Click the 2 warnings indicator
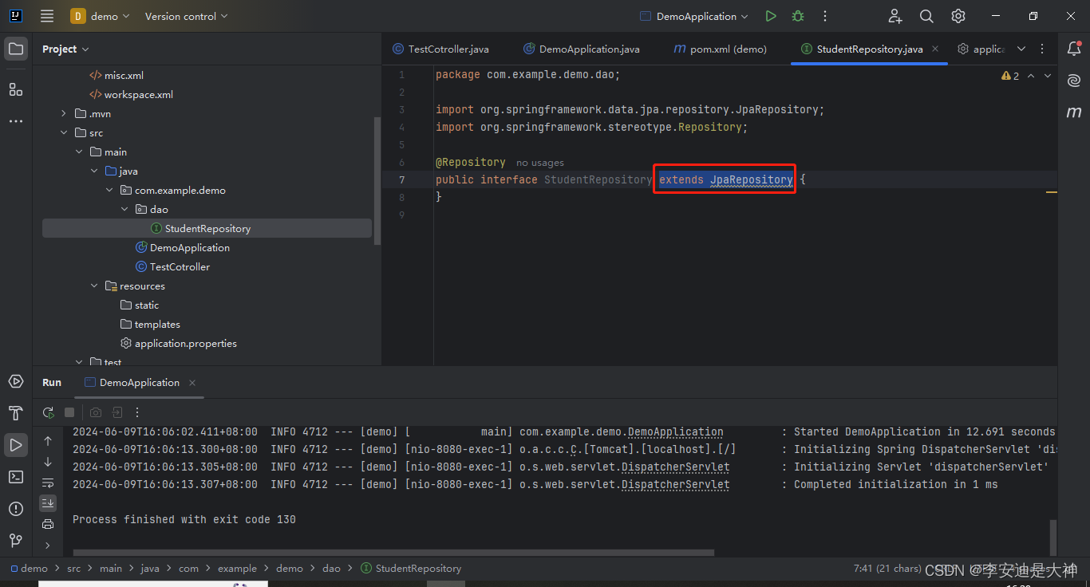Image resolution: width=1090 pixels, height=587 pixels. pos(1010,76)
